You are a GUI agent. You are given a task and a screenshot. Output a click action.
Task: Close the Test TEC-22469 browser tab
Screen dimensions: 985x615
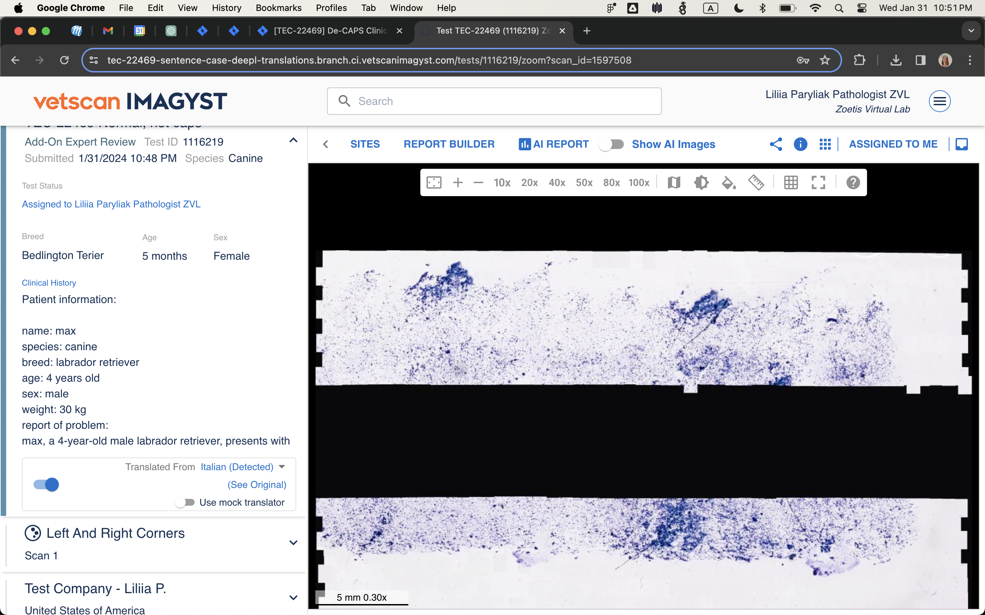pos(562,30)
